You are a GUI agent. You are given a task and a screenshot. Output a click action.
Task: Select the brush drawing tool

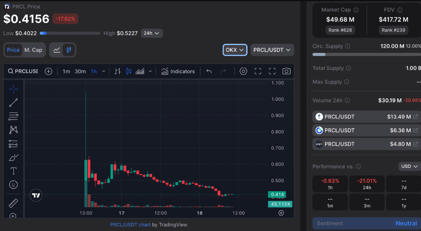click(13, 157)
